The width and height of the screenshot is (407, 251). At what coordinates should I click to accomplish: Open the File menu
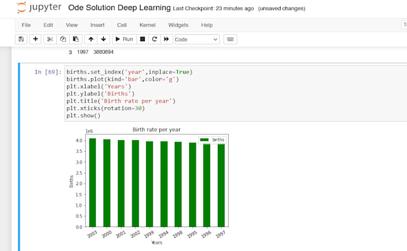click(x=26, y=25)
